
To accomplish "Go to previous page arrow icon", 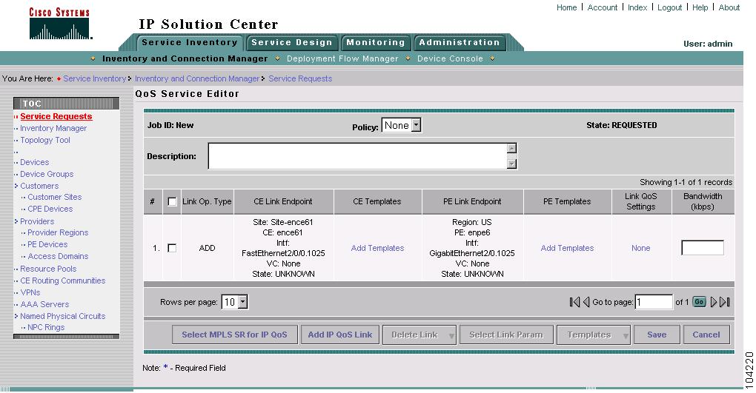I will 586,302.
